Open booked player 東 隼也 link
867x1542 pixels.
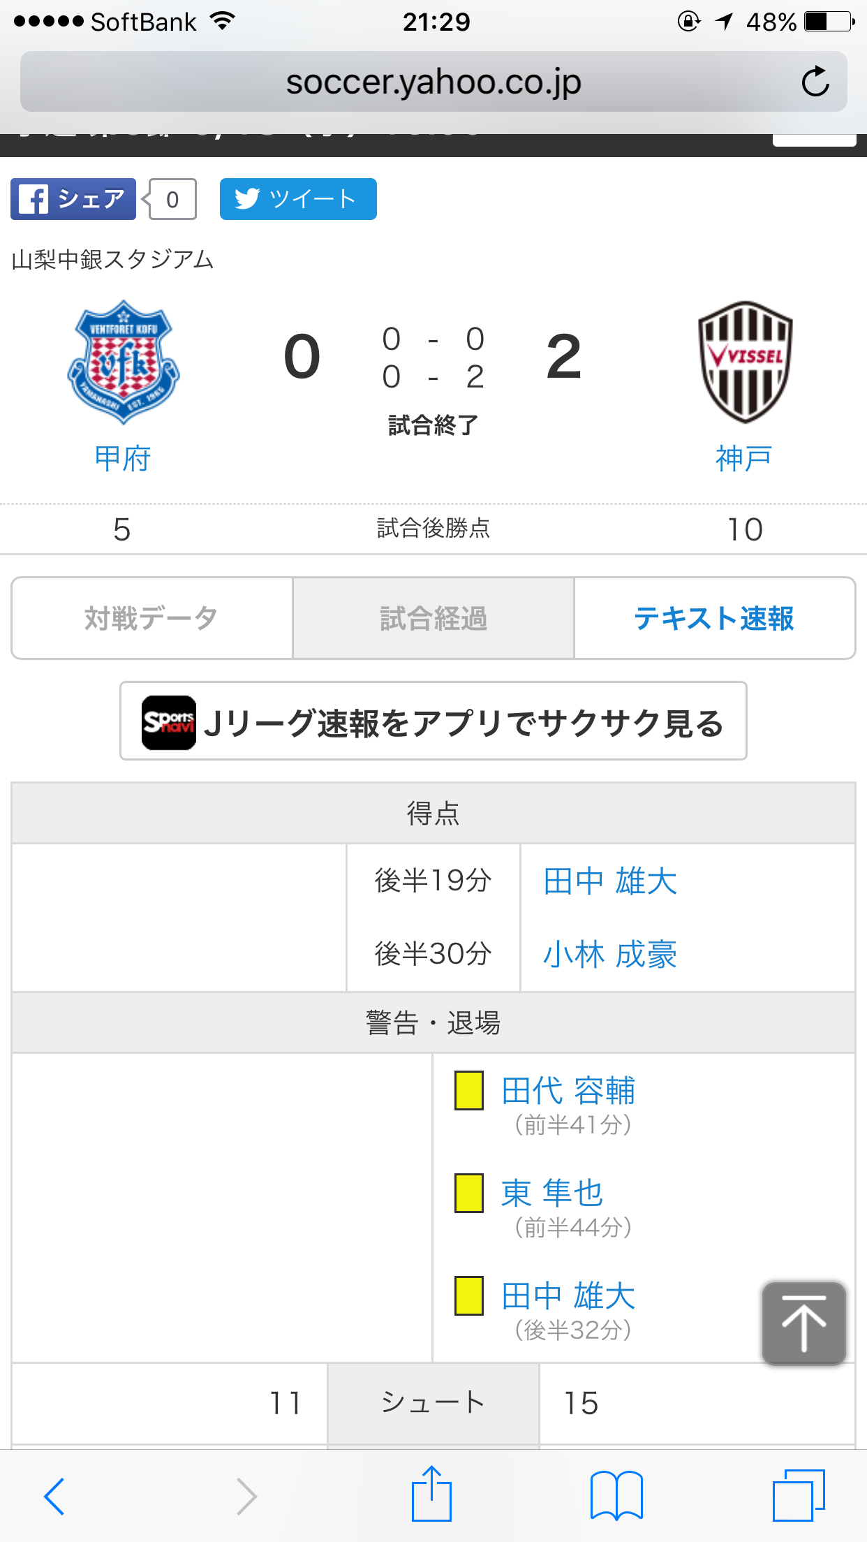(x=551, y=1193)
